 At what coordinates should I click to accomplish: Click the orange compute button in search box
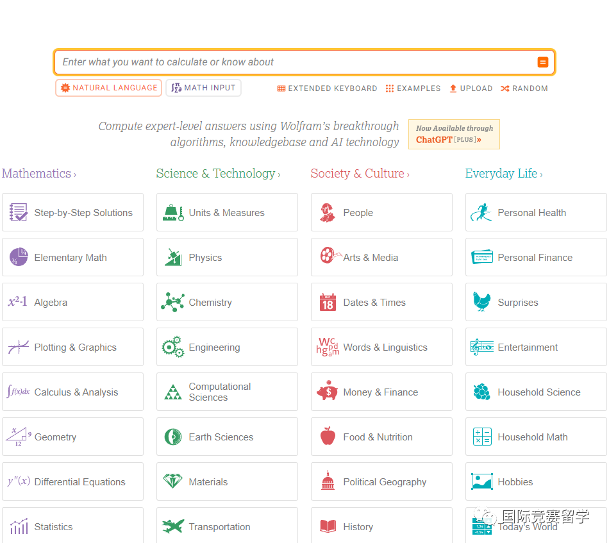coord(542,62)
